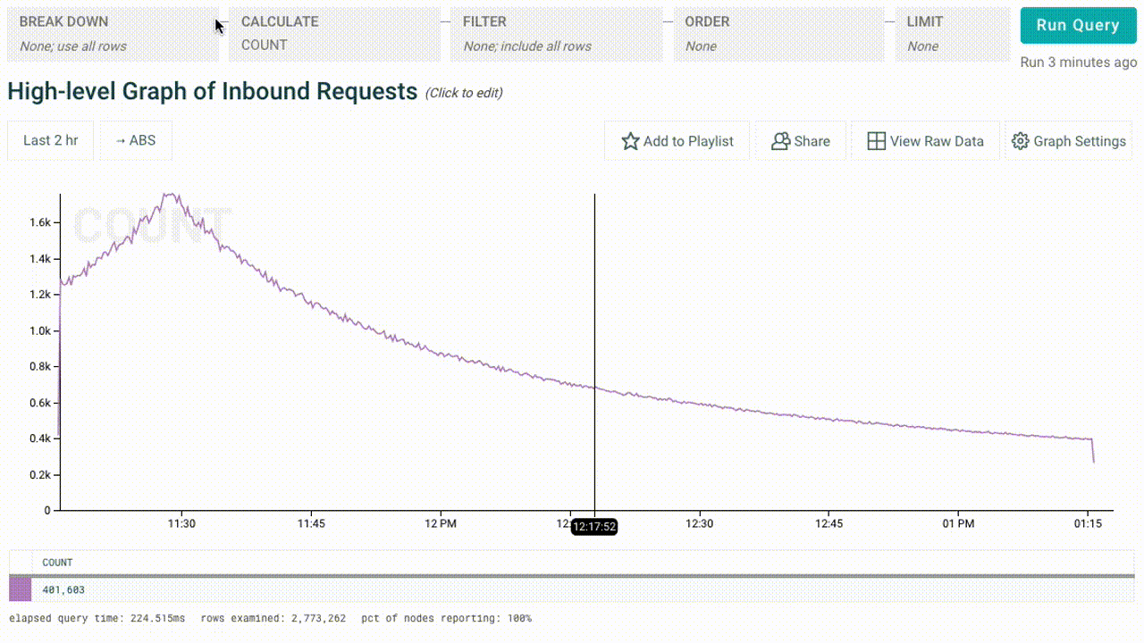
Task: Click the 11:30 x-axis label
Action: [181, 524]
